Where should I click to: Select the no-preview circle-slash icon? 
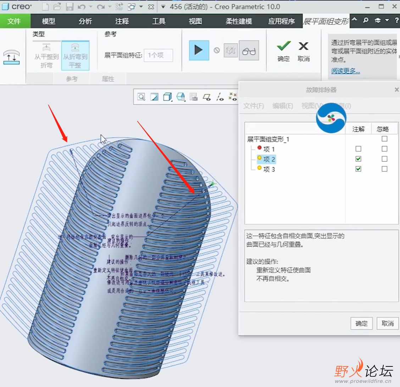pos(217,50)
